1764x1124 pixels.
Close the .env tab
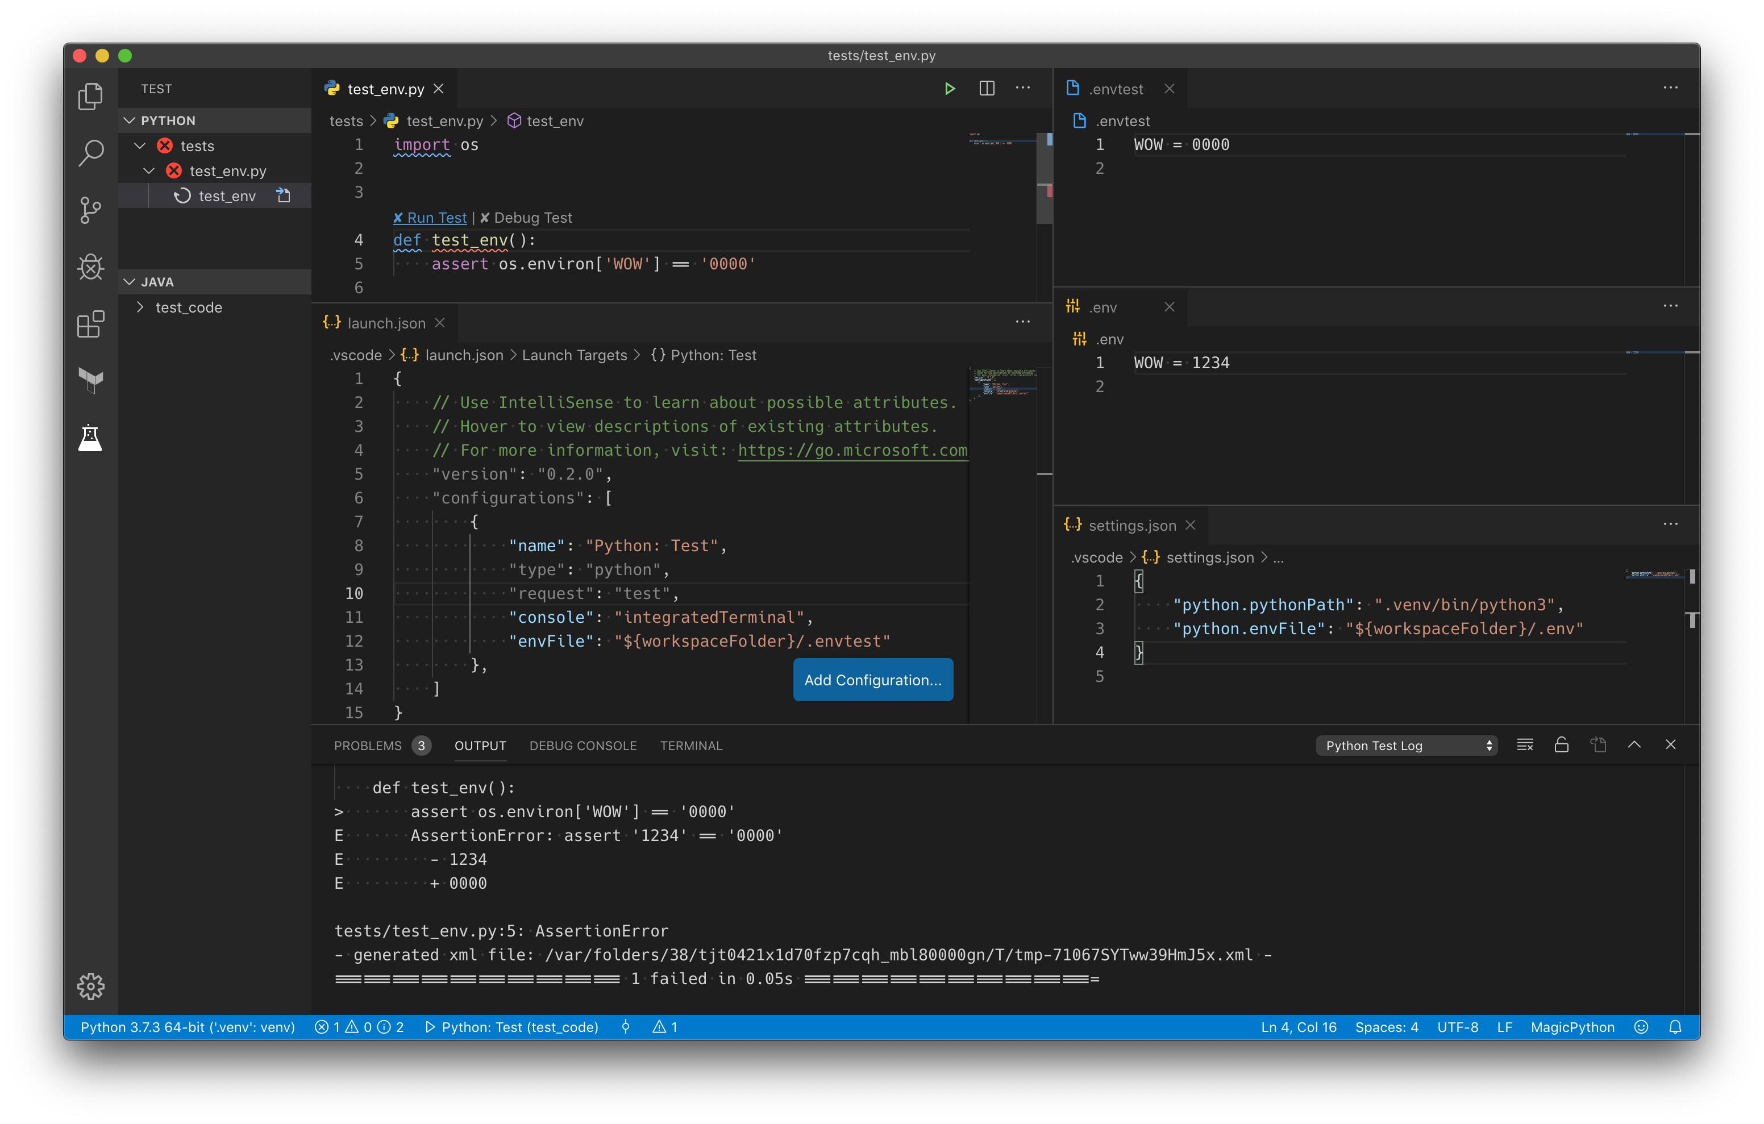[1169, 307]
